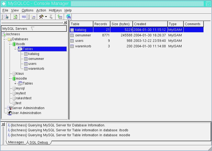The width and height of the screenshot is (212, 151).
Task: Open the Action menu
Action: (41, 10)
